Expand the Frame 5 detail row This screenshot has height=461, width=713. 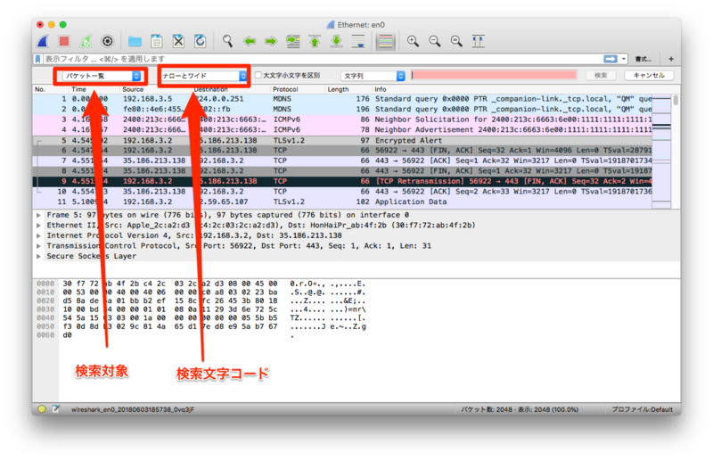click(39, 215)
